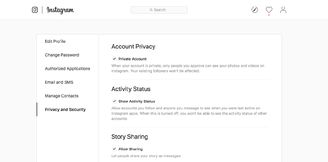Uncheck the Private Account checkbox

(114, 59)
